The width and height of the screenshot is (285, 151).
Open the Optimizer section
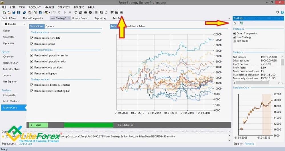[x=9, y=43]
